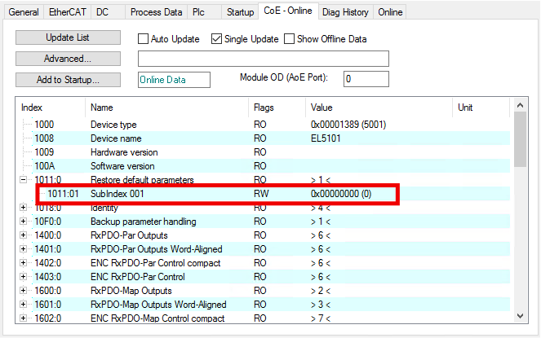
Task: Expand the 1402:0 ENC RxPDO-Par Control compact node
Action: [x=23, y=263]
